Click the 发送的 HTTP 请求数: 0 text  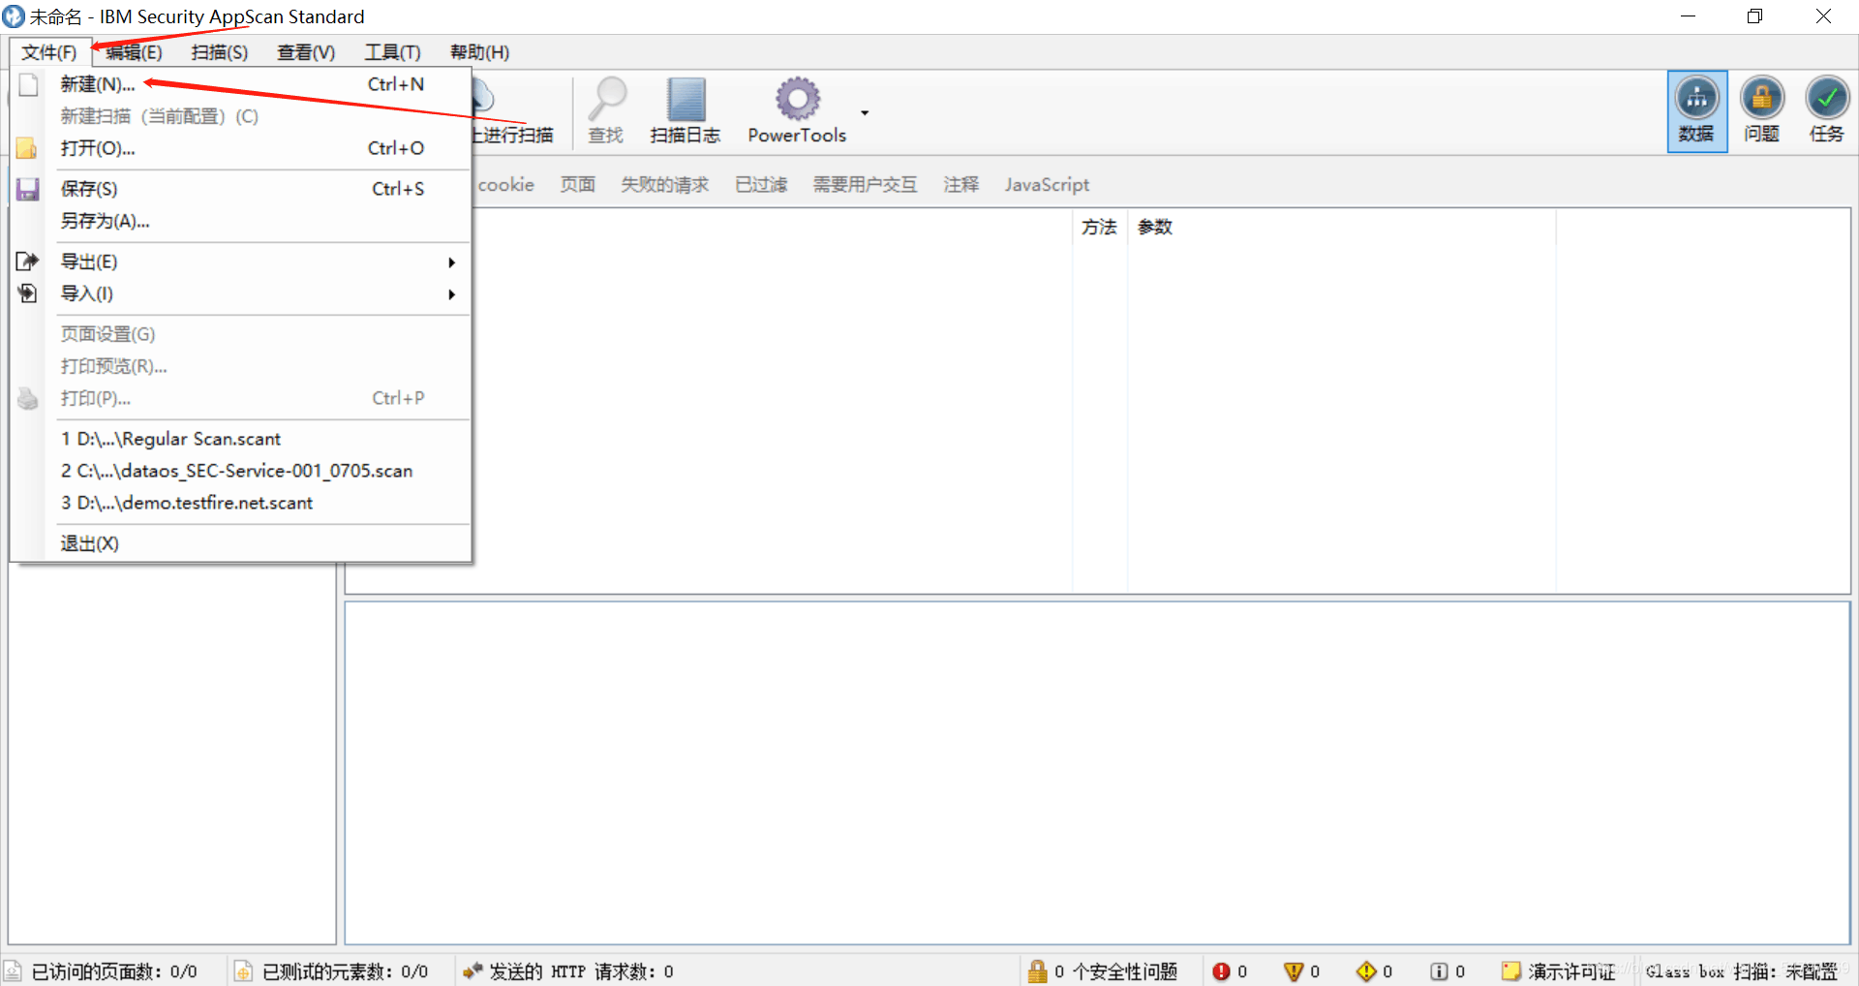pyautogui.click(x=581, y=971)
